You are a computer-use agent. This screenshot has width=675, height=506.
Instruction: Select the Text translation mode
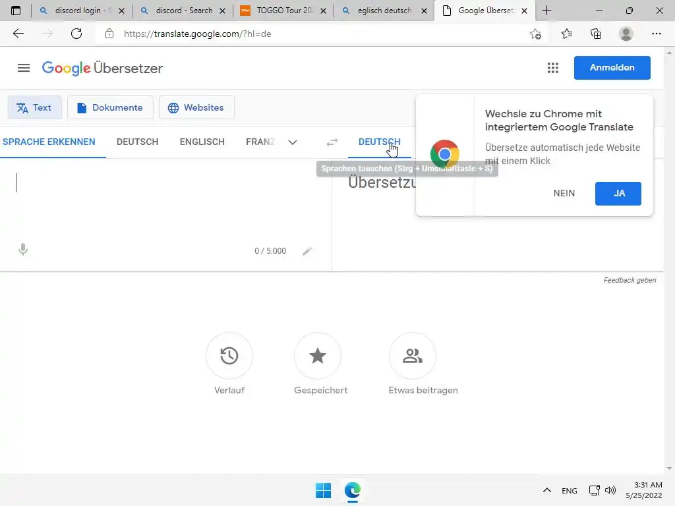(35, 107)
